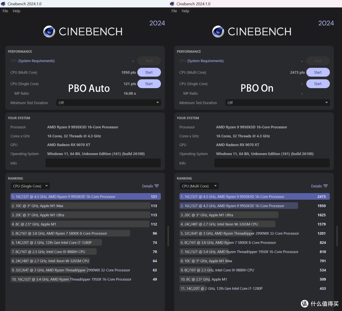This screenshot has width=342, height=311.
Task: Click the Info input field in right window
Action: [272, 163]
